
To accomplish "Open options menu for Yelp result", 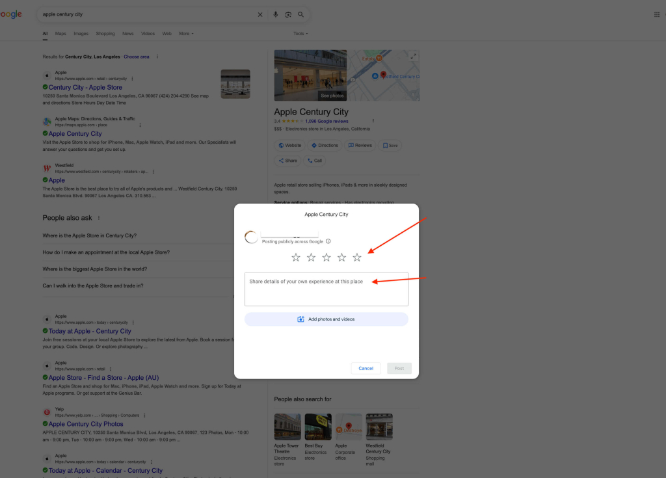I will tap(144, 416).
